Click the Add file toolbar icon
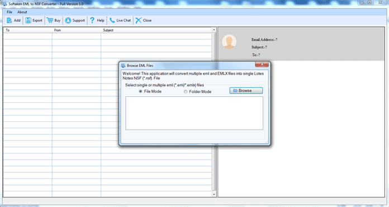389x207 pixels. (10, 20)
